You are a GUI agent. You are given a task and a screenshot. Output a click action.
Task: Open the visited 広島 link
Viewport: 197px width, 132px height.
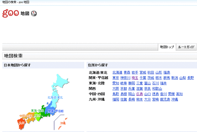pyautogui.click(x=139, y=94)
